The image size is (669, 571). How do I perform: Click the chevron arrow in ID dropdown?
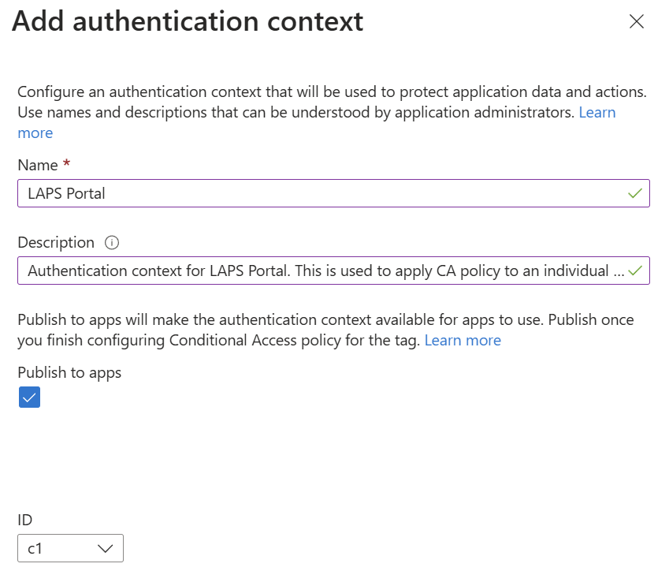(106, 549)
